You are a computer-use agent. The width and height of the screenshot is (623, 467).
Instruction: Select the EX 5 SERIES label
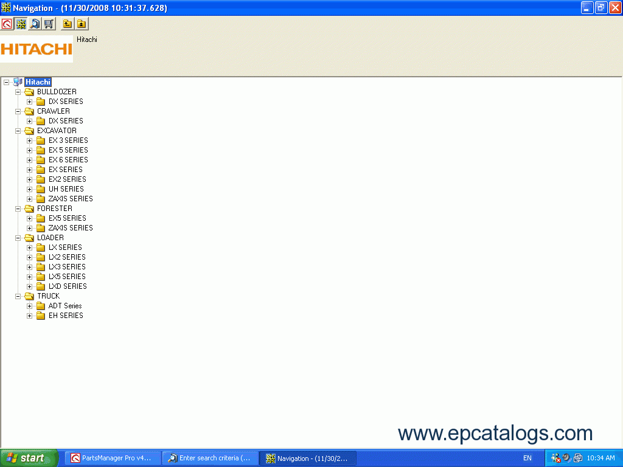(68, 150)
